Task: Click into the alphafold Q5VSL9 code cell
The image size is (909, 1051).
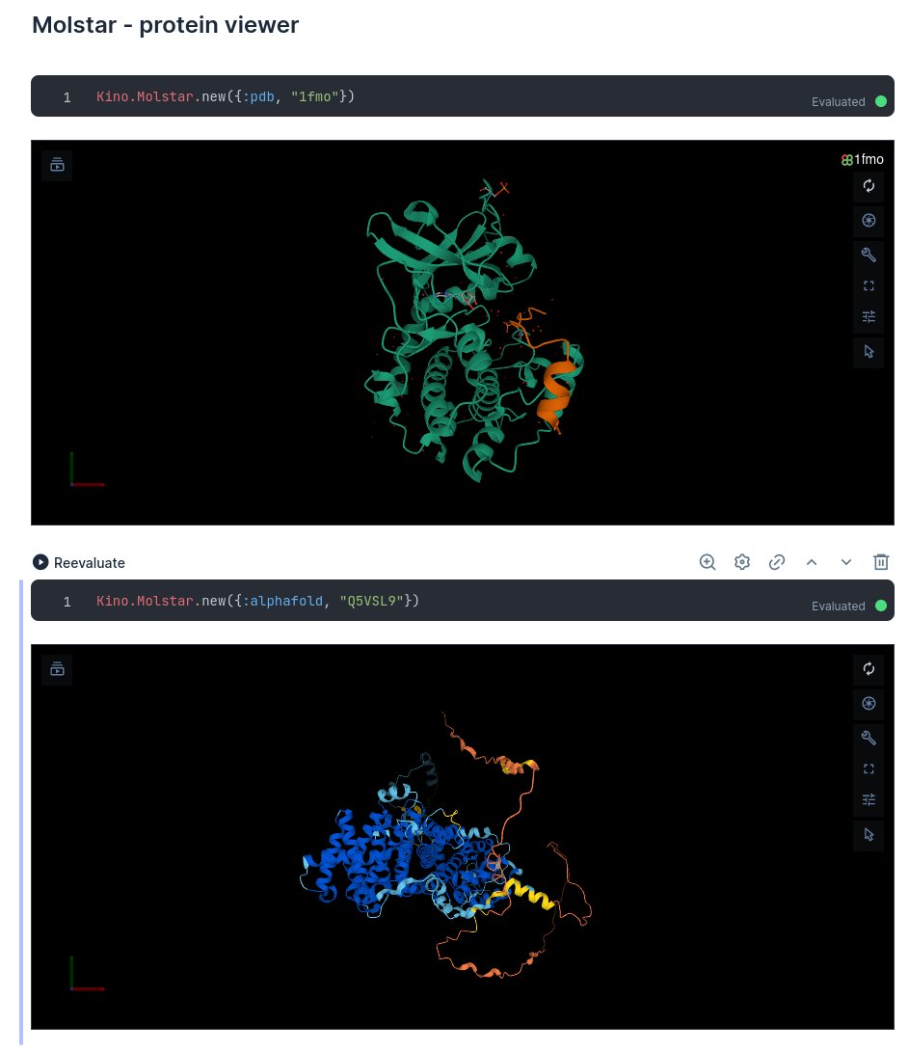Action: tap(462, 601)
